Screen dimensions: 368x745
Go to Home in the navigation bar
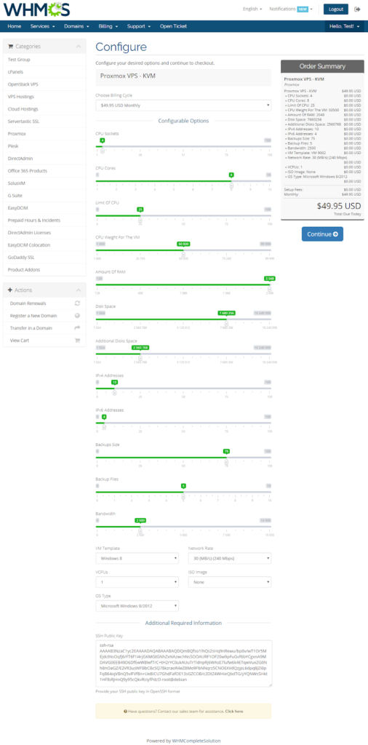click(x=15, y=26)
